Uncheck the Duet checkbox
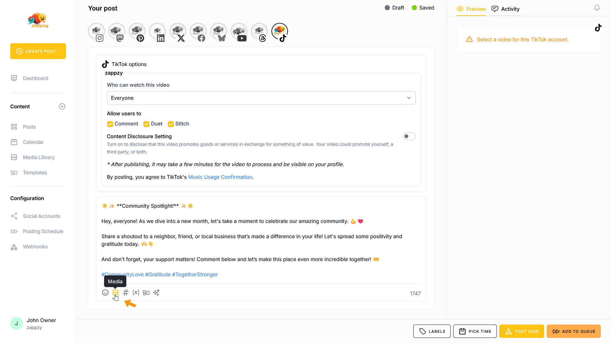 [x=146, y=124]
